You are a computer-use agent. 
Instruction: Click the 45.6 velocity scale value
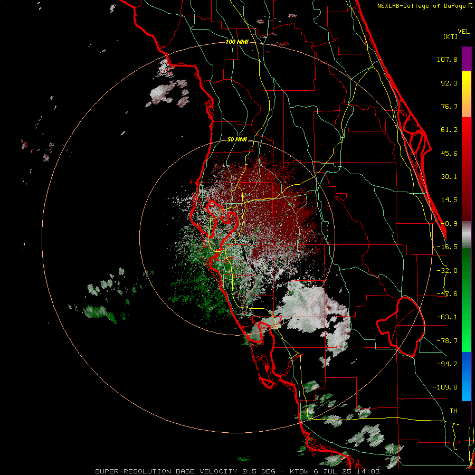449,153
